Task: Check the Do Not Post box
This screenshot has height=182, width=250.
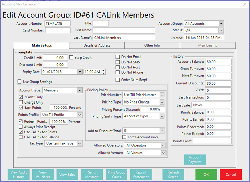Action: click(118, 67)
